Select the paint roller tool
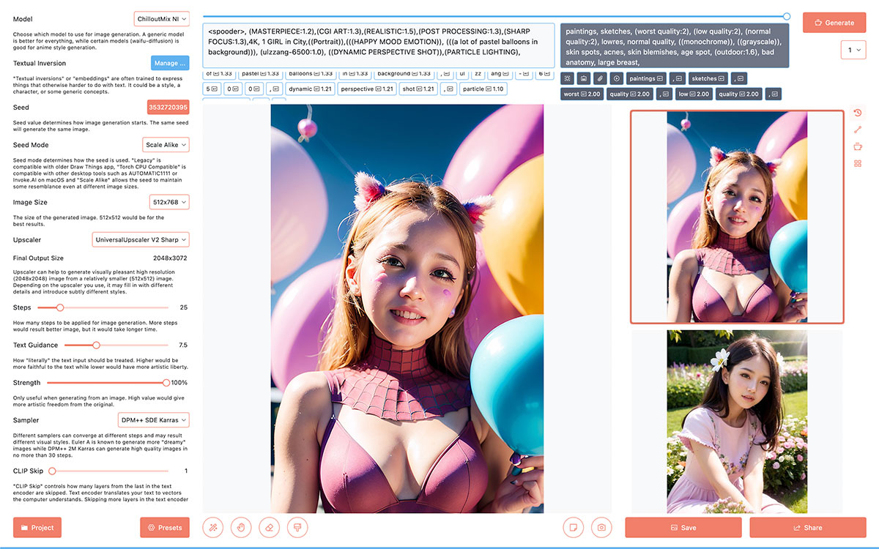 297,527
